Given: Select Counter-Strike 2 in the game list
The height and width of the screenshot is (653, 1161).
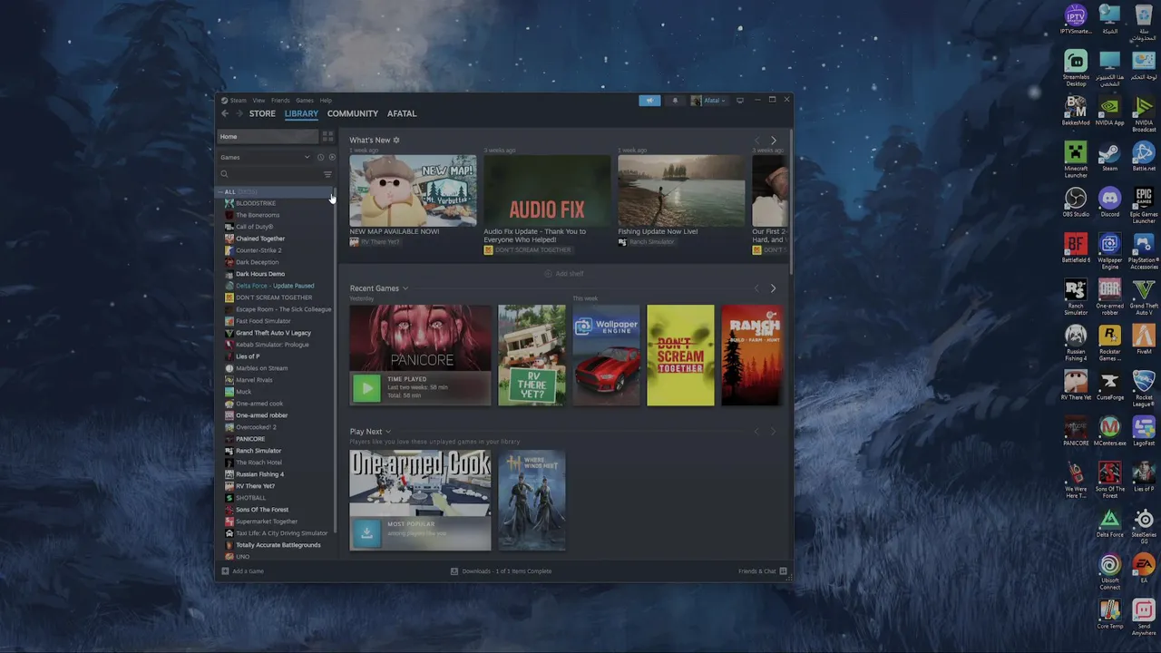Looking at the screenshot, I should 259,250.
